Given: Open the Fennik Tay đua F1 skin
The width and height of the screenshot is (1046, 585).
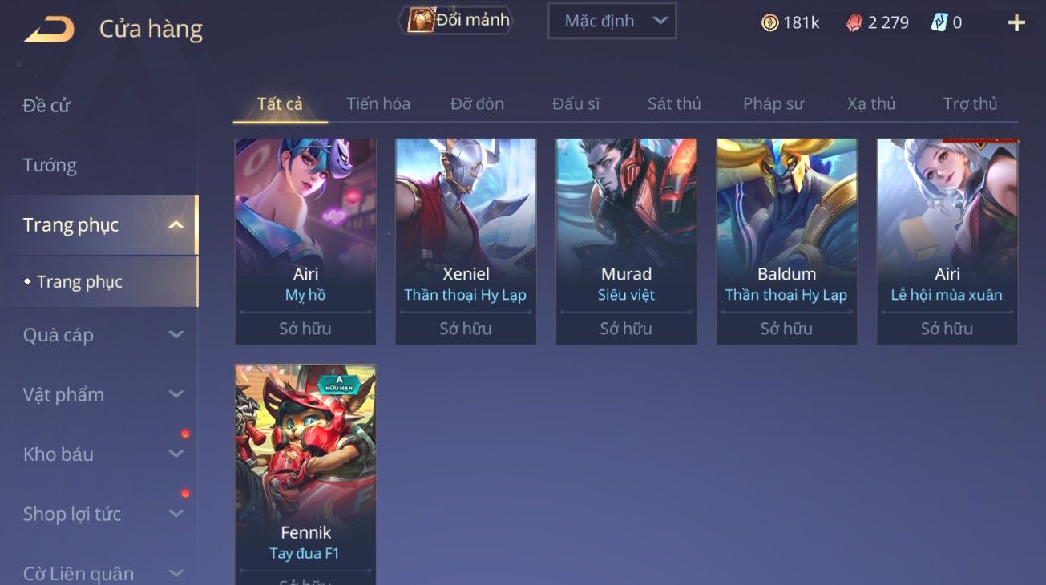Looking at the screenshot, I should click(x=305, y=474).
